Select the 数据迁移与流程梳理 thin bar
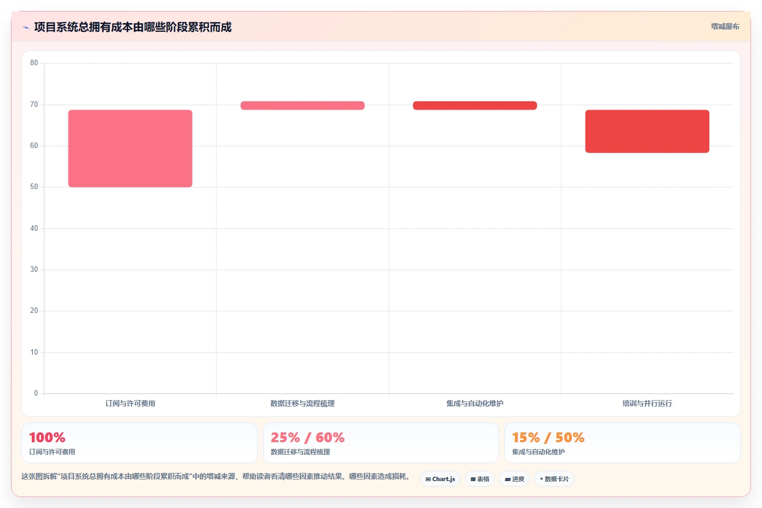Image resolution: width=762 pixels, height=508 pixels. (303, 105)
